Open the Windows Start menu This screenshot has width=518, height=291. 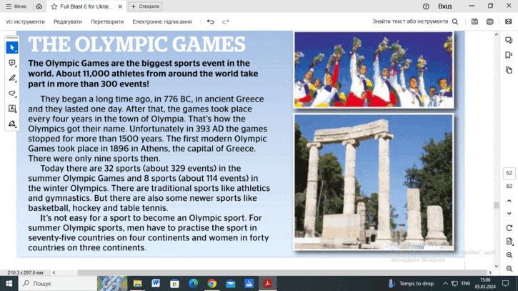point(9,283)
